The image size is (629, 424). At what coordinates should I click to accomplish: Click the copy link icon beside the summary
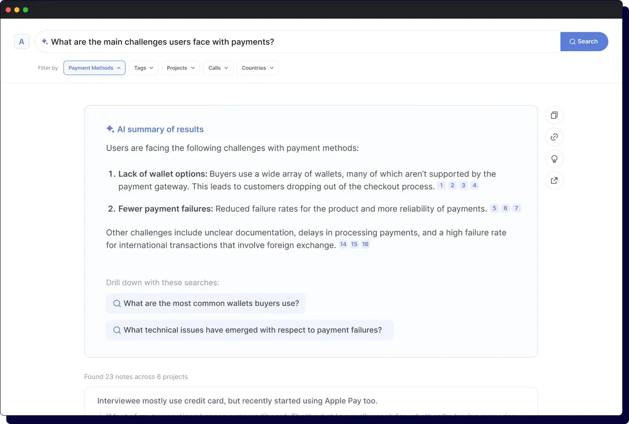click(x=554, y=137)
